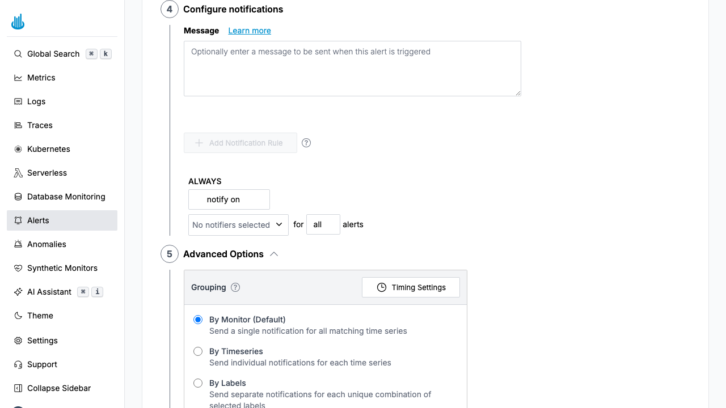Select the By Labels grouping option
Viewport: 726px width, 408px height.
pos(198,383)
